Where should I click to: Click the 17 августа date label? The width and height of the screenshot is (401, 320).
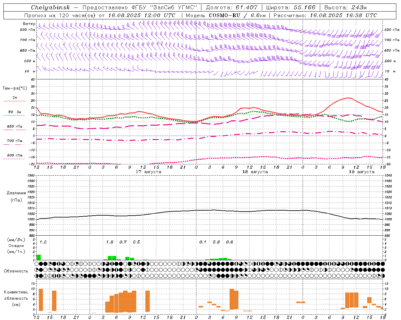coord(148,172)
